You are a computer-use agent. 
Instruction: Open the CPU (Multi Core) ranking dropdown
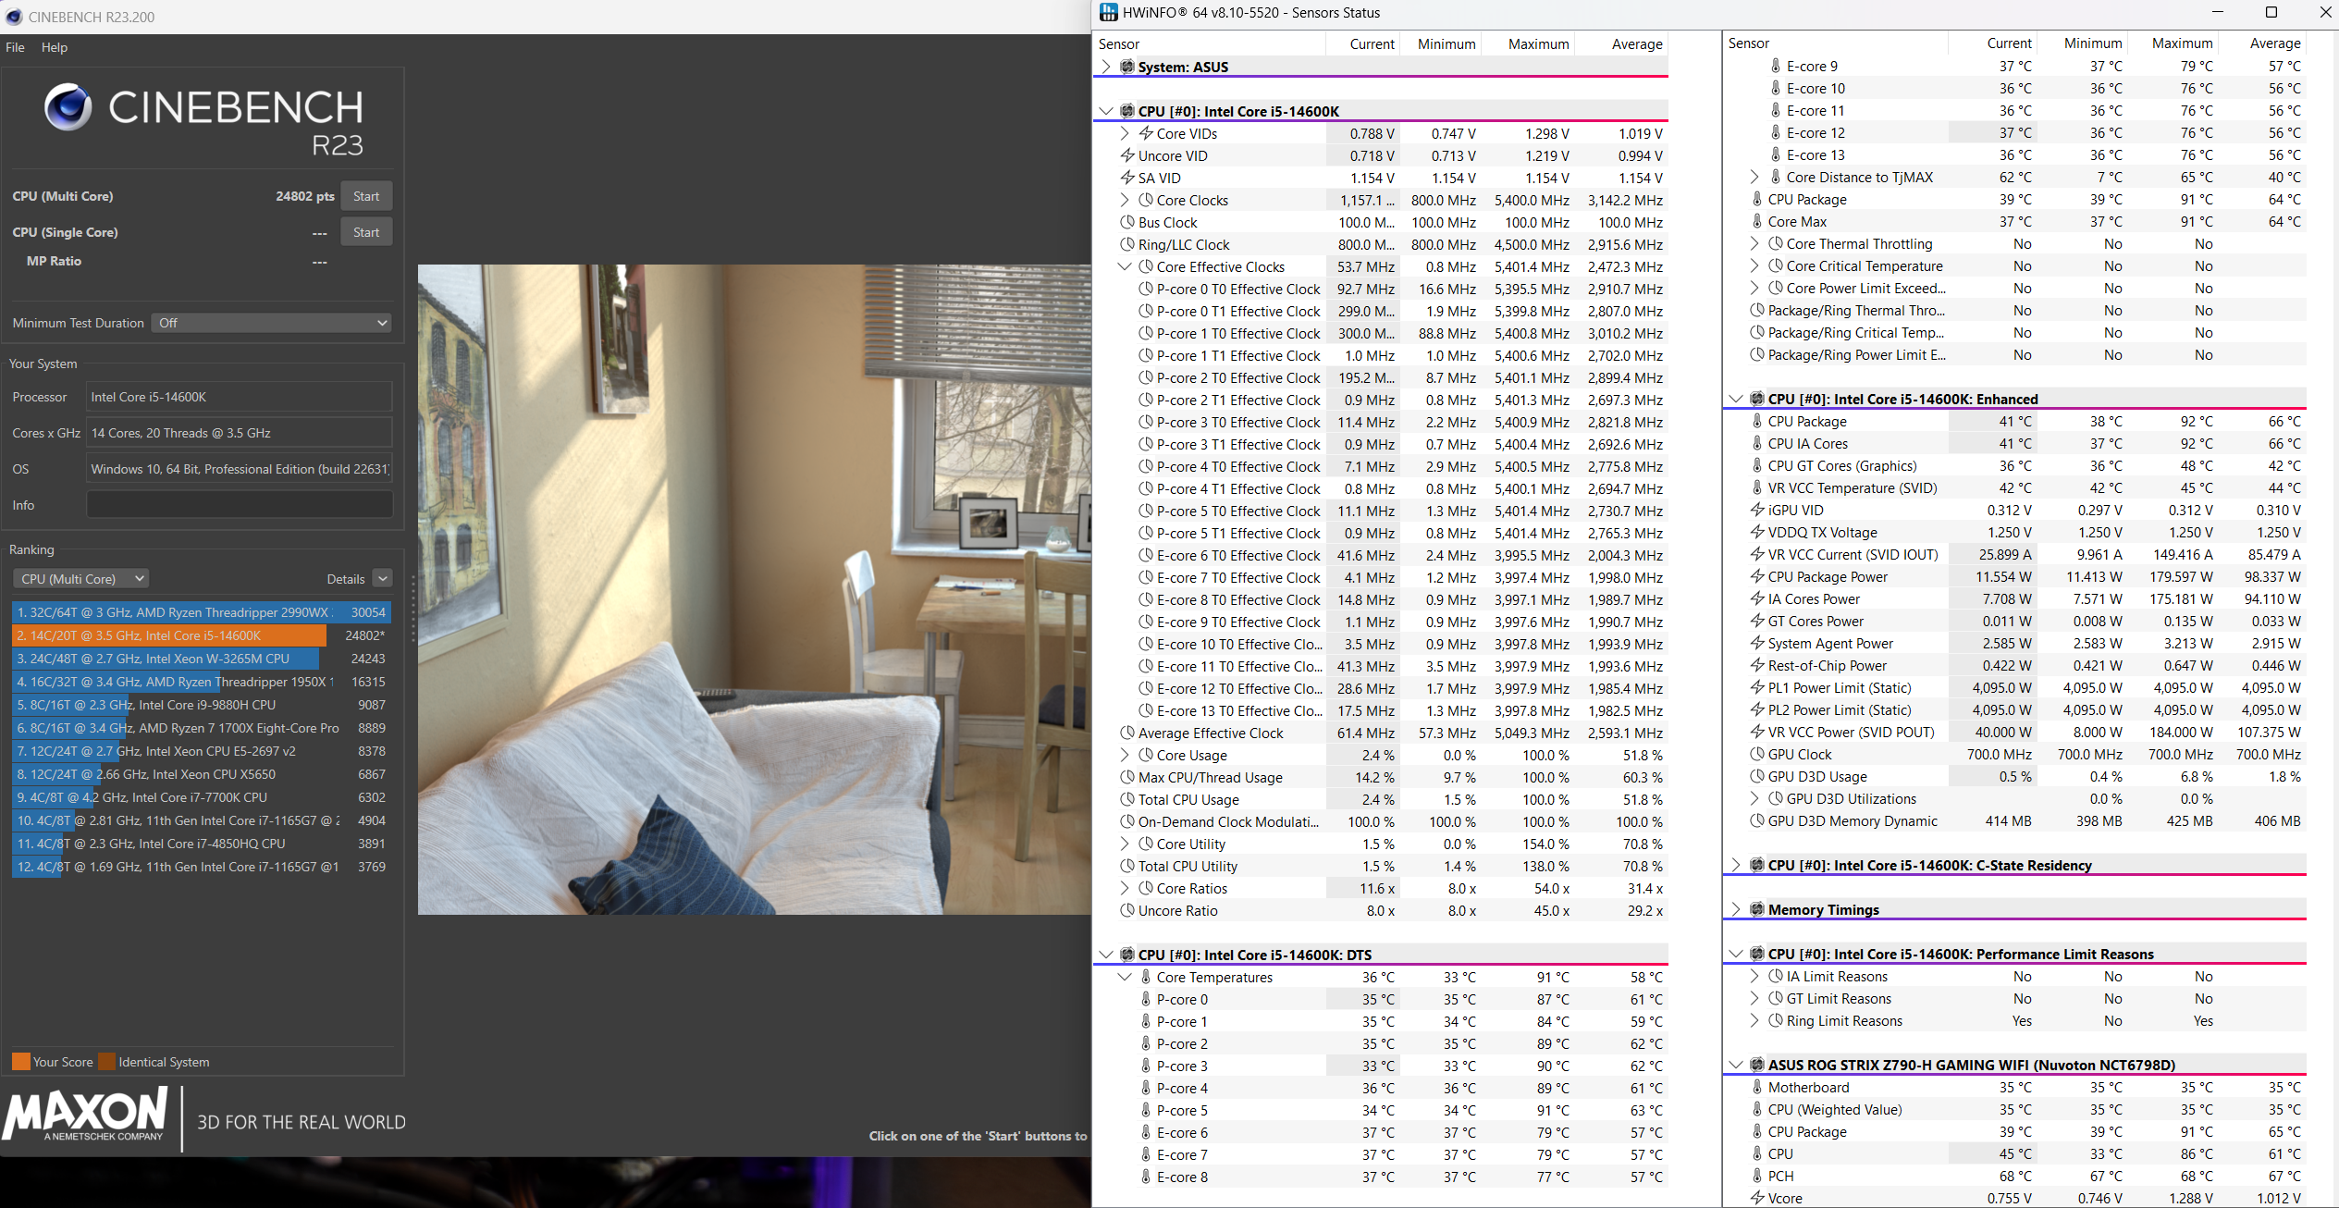click(x=81, y=579)
